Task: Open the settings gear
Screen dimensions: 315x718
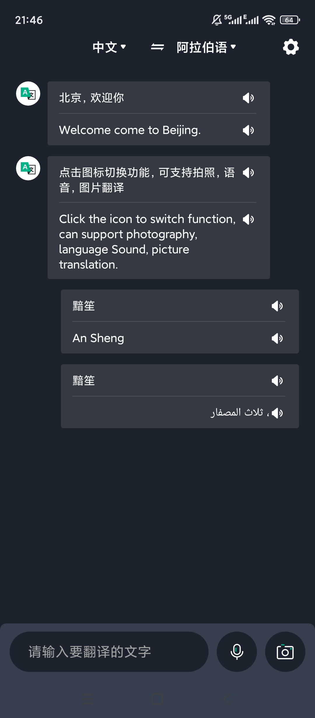Action: pos(291,47)
